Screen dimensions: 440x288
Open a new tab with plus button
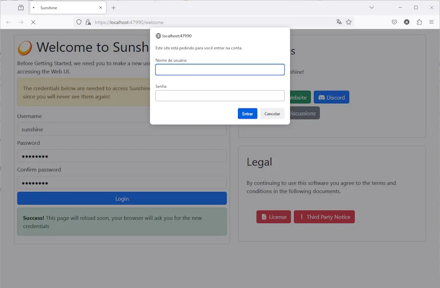(x=114, y=8)
